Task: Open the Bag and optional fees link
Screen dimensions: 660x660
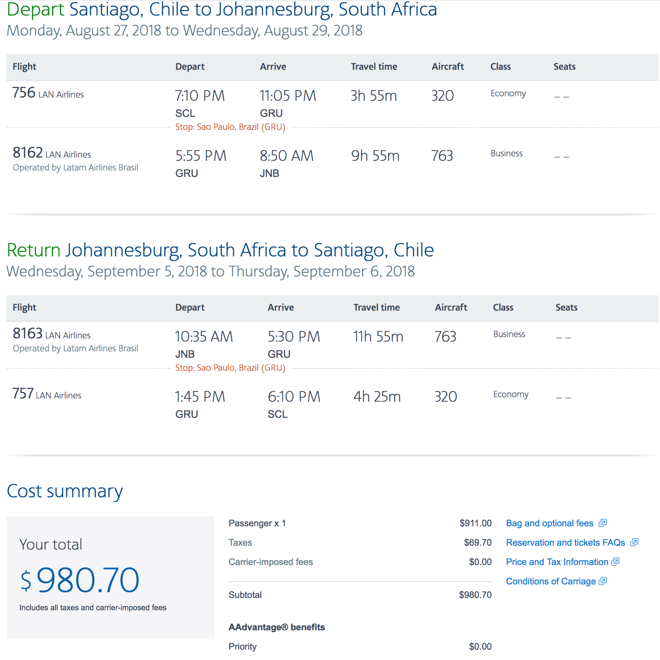Action: click(549, 523)
